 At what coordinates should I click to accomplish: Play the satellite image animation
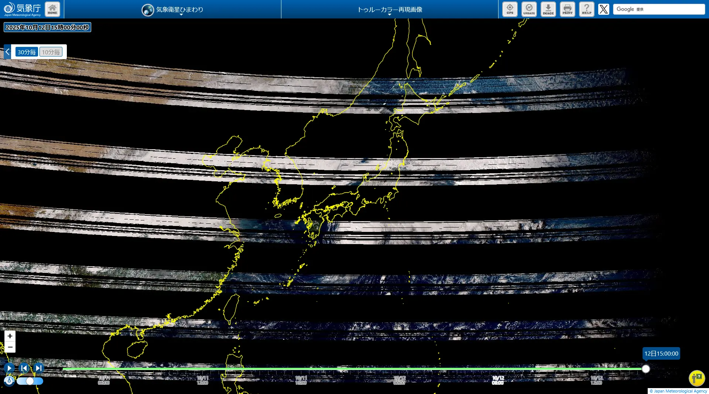click(x=9, y=368)
